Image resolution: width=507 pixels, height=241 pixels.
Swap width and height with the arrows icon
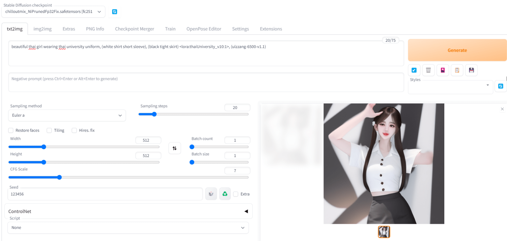tap(175, 148)
